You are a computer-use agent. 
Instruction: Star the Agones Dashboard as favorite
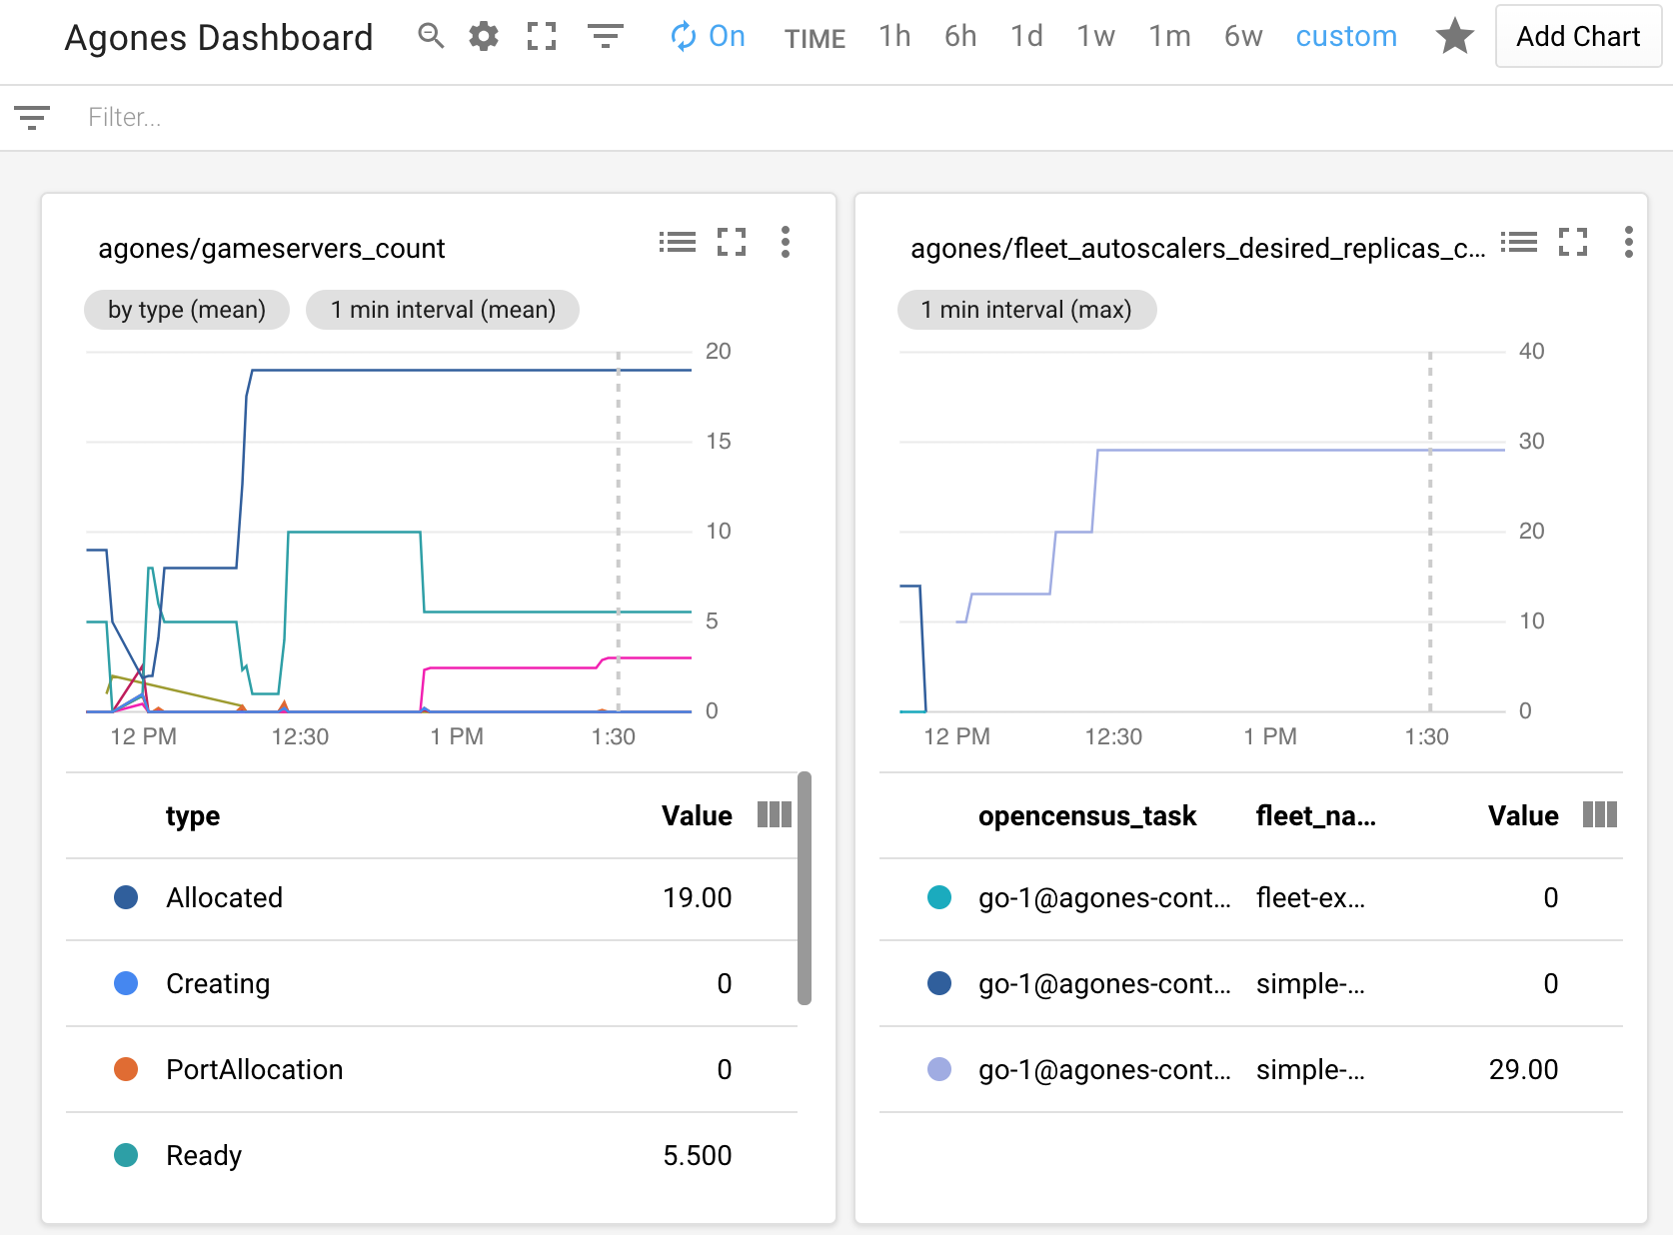1455,37
